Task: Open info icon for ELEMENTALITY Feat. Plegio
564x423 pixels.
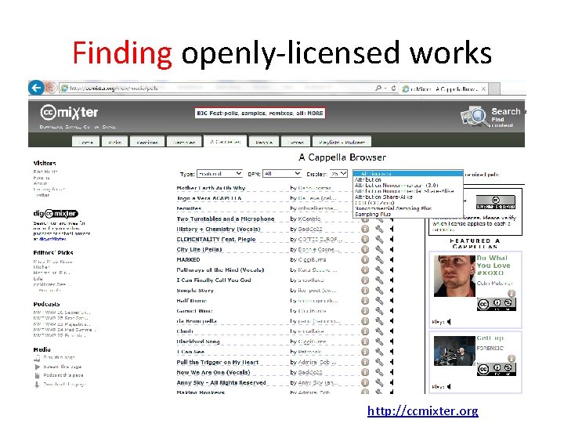Action: tap(365, 239)
